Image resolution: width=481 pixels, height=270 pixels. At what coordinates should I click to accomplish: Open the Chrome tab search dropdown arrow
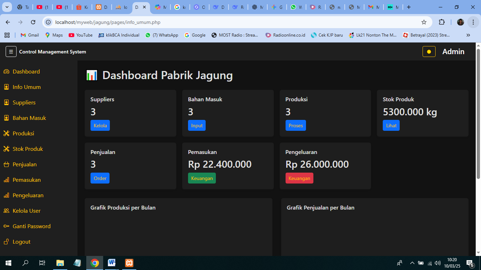tap(7, 7)
